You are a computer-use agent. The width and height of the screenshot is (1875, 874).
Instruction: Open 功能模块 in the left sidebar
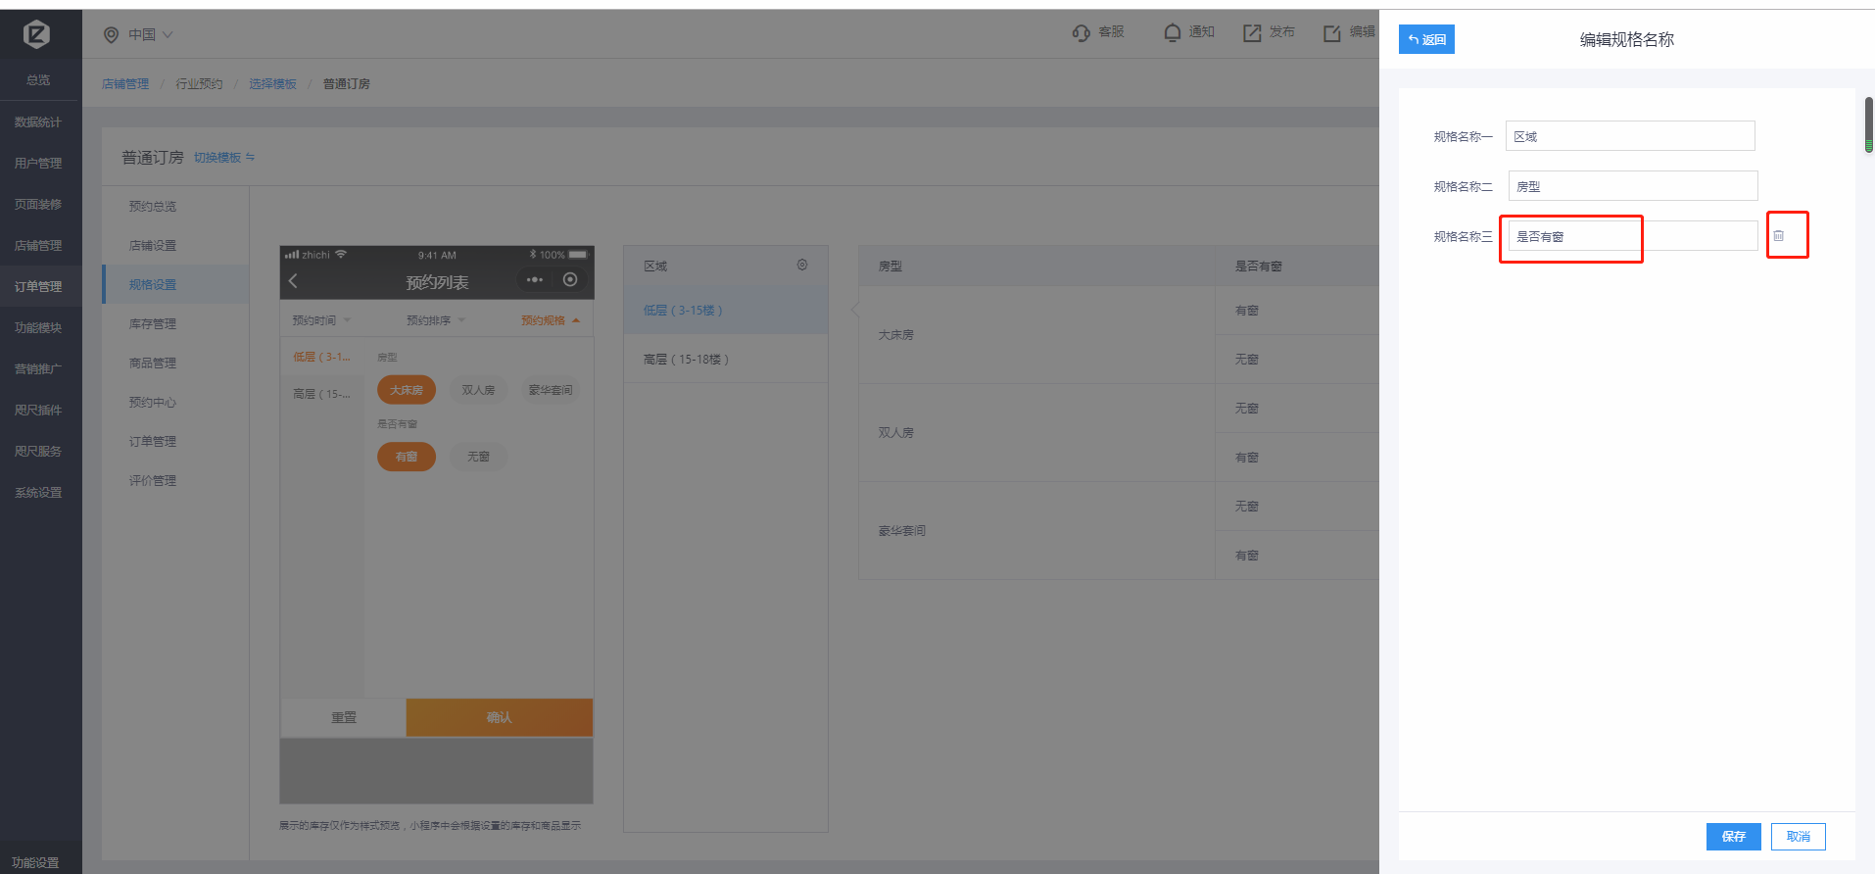click(39, 328)
